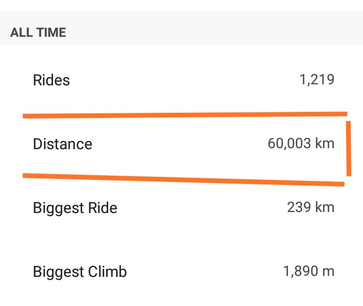Screen dimensions: 363x306
Task: Open the Biggest Climb entry
Action: click(x=80, y=272)
